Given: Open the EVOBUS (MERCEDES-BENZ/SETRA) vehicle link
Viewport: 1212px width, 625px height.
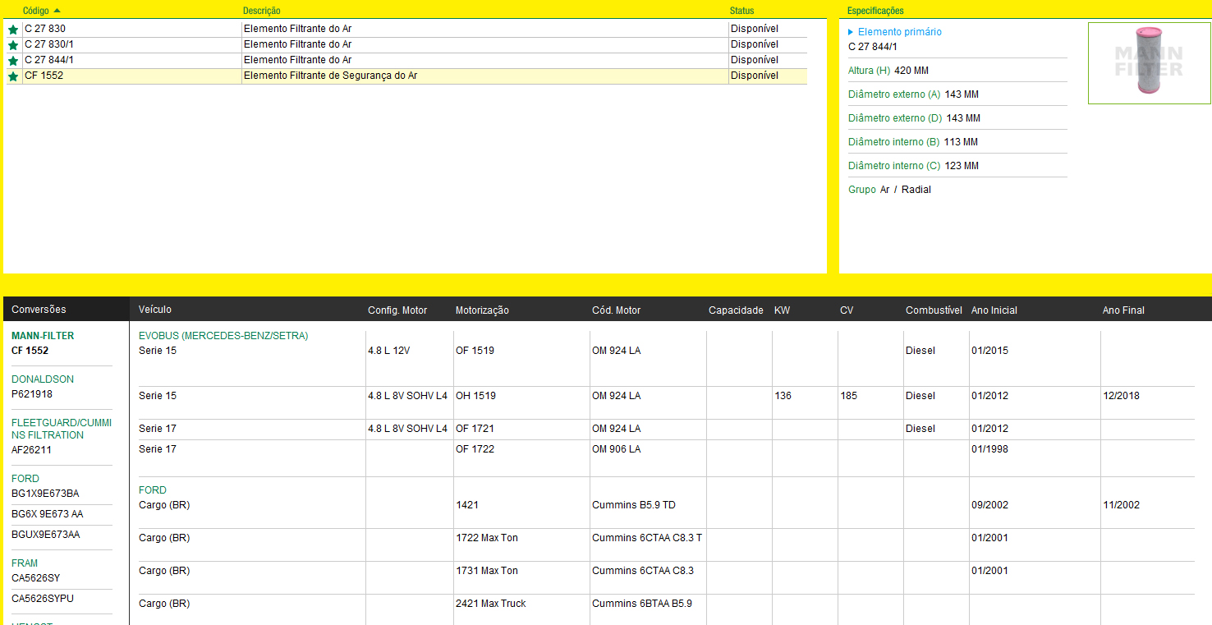Looking at the screenshot, I should point(223,336).
